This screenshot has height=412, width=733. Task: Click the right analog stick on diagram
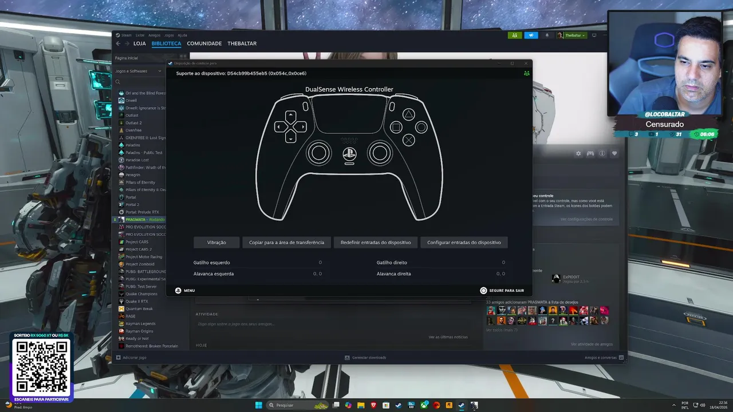pos(379,153)
